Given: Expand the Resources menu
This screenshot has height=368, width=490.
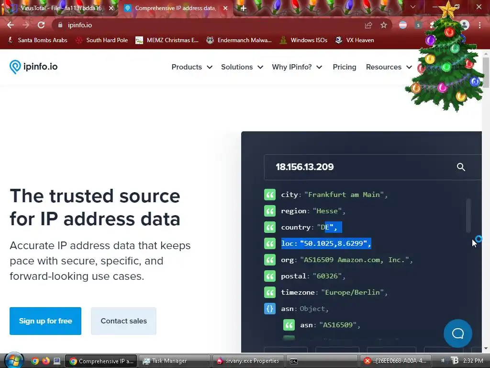Looking at the screenshot, I should click(389, 67).
